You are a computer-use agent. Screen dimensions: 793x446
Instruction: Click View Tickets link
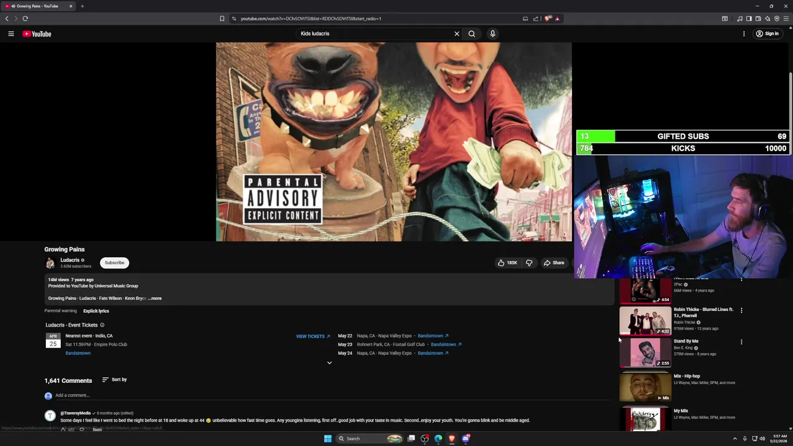[x=313, y=336]
